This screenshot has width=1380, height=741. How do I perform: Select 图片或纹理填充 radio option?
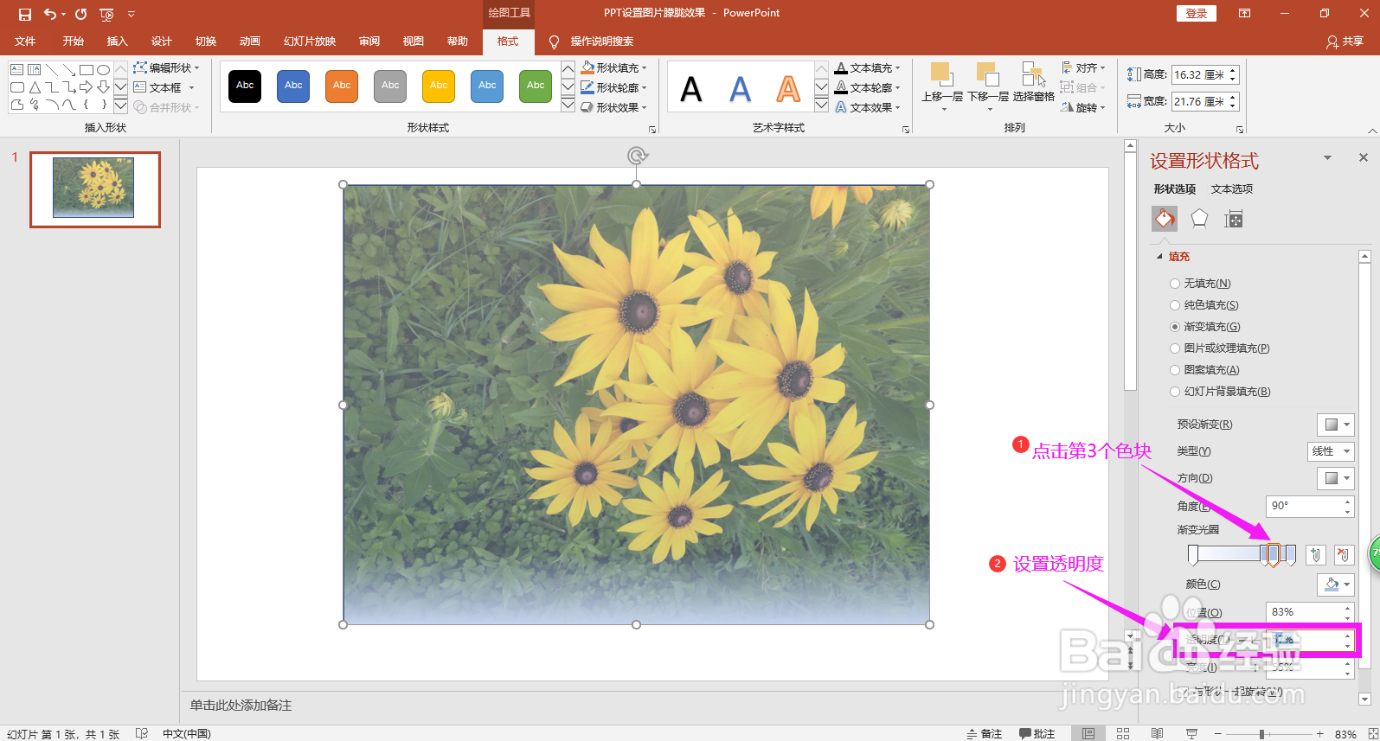point(1219,348)
